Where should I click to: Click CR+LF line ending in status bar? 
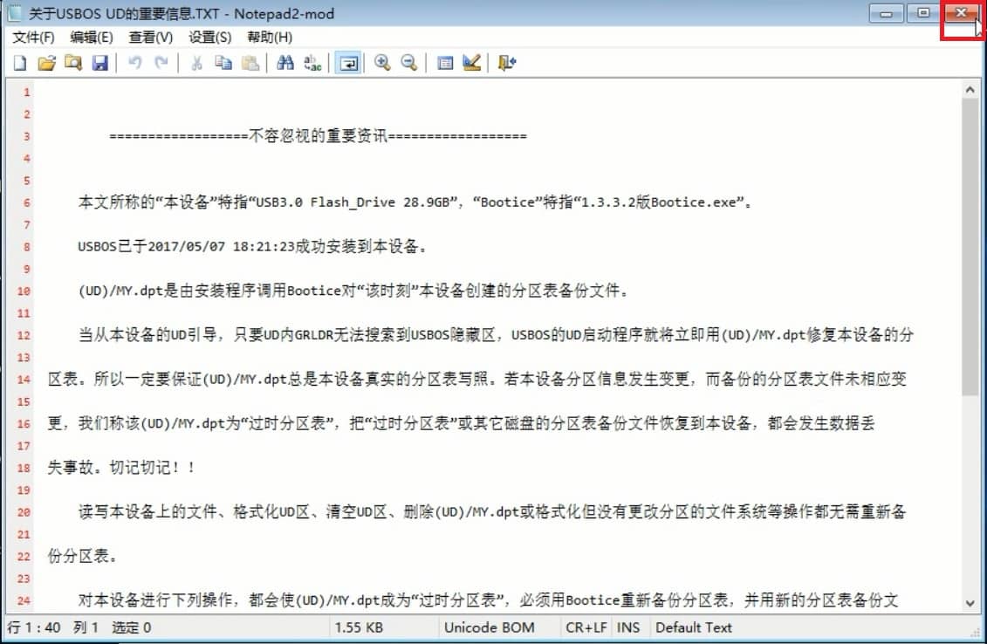click(x=585, y=627)
